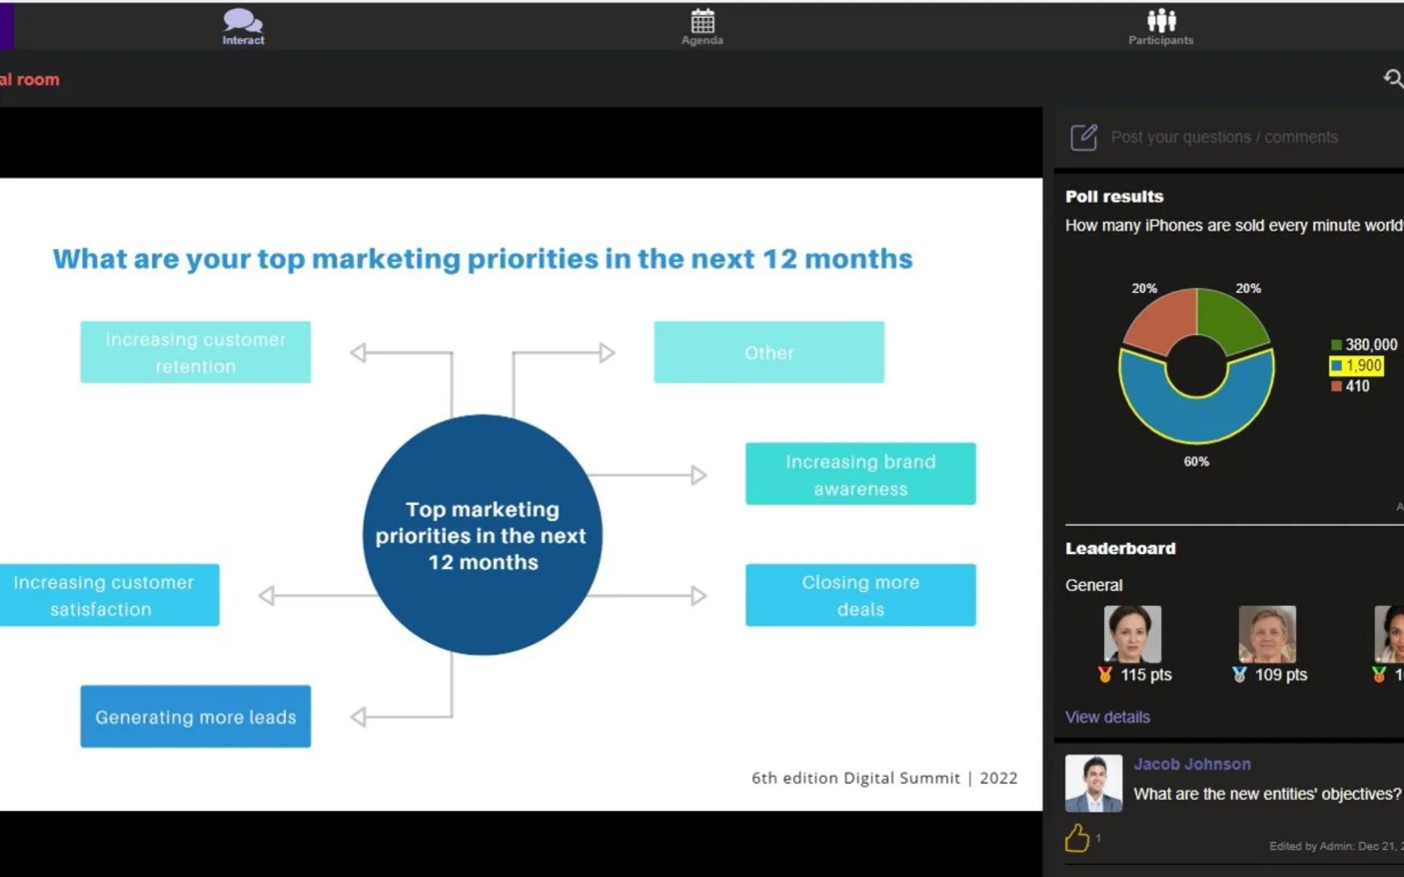This screenshot has height=877, width=1404.
Task: Open the Interact tab
Action: coord(243,26)
